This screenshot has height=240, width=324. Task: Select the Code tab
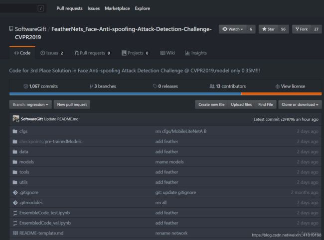tap(22, 53)
